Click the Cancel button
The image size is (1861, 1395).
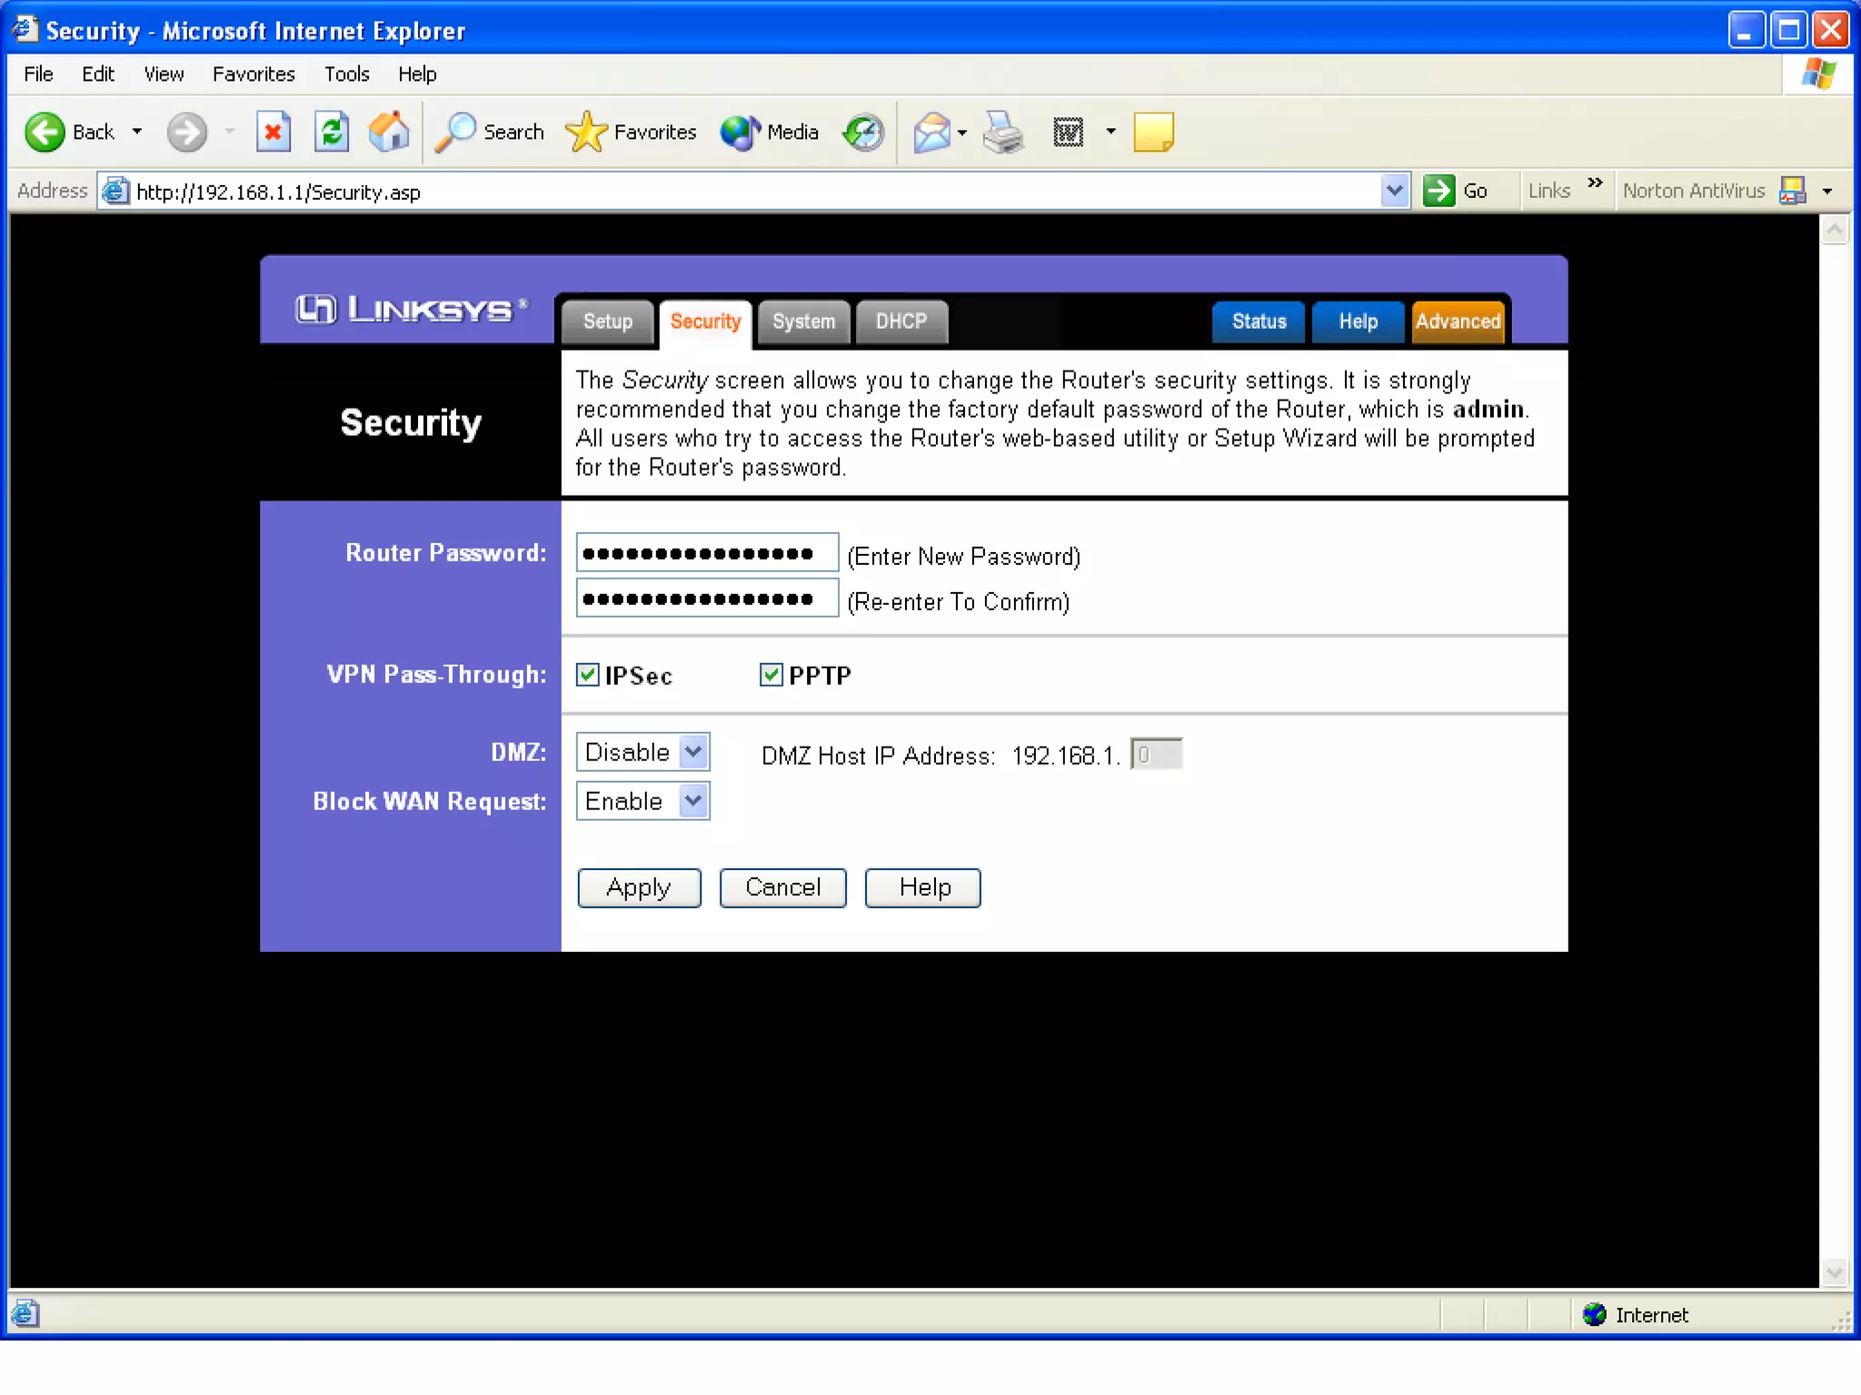[782, 887]
